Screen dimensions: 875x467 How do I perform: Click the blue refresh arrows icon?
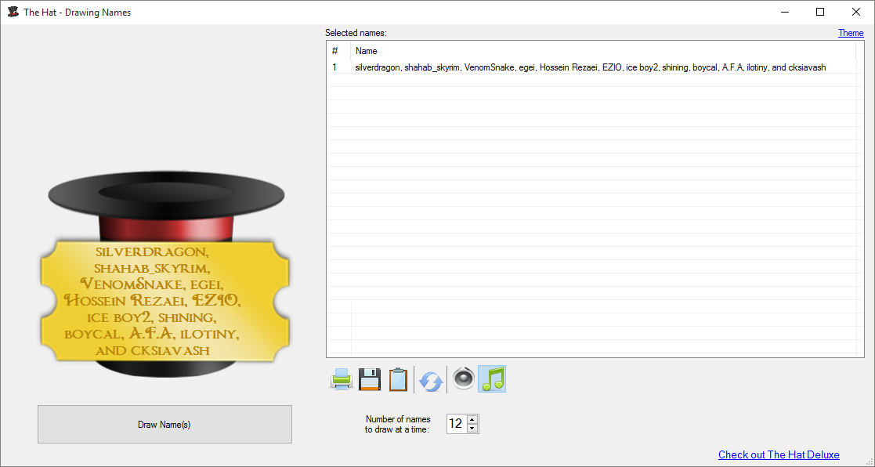click(431, 381)
